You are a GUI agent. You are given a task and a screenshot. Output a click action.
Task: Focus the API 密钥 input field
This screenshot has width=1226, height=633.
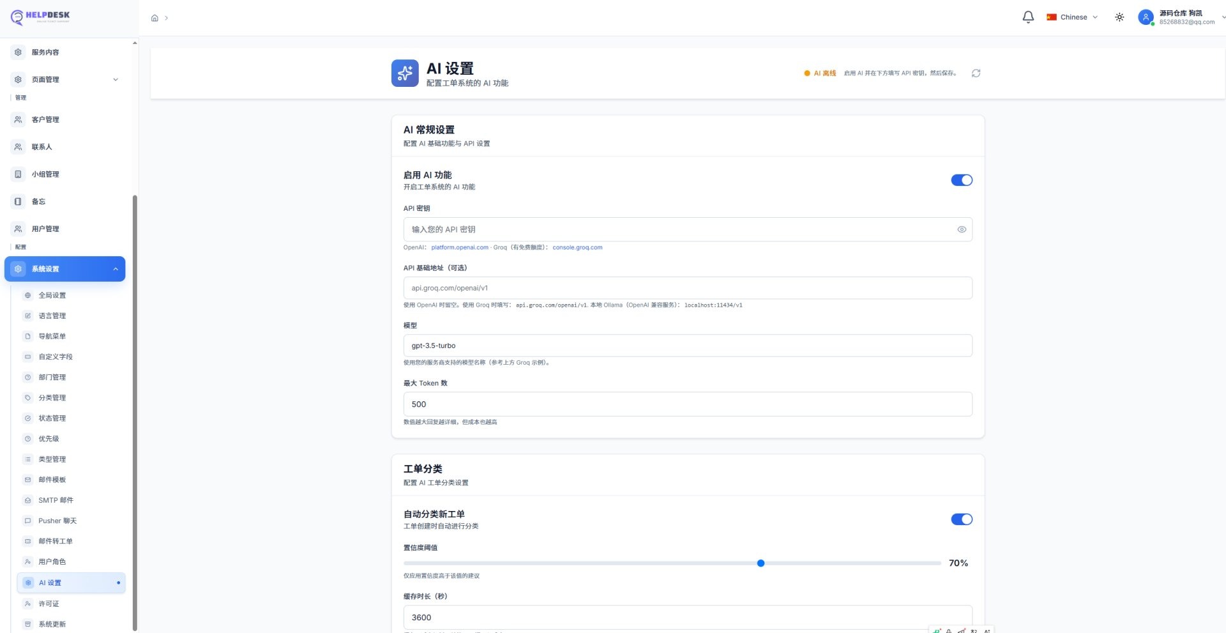click(688, 229)
